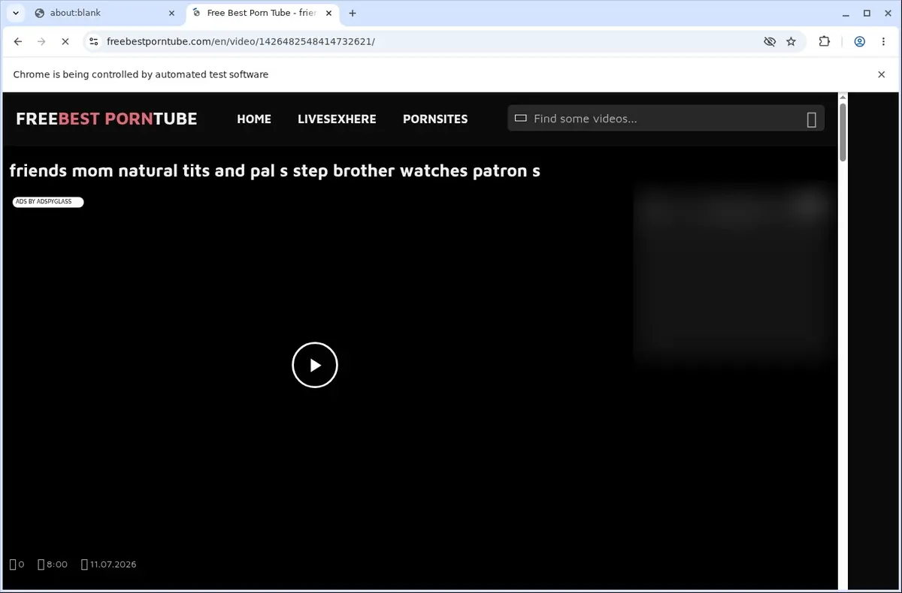Stop loading this page

[x=65, y=42]
